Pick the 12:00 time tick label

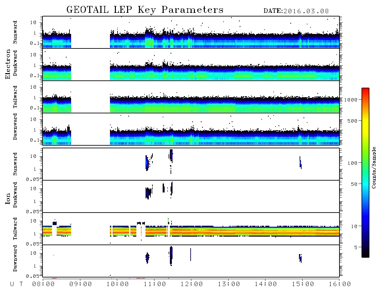click(192, 284)
